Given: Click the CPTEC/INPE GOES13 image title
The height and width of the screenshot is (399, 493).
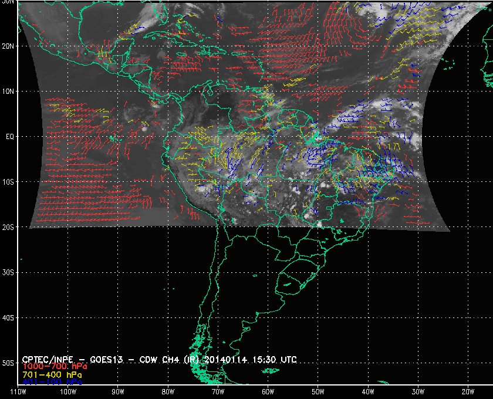Looking at the screenshot, I should [x=159, y=359].
